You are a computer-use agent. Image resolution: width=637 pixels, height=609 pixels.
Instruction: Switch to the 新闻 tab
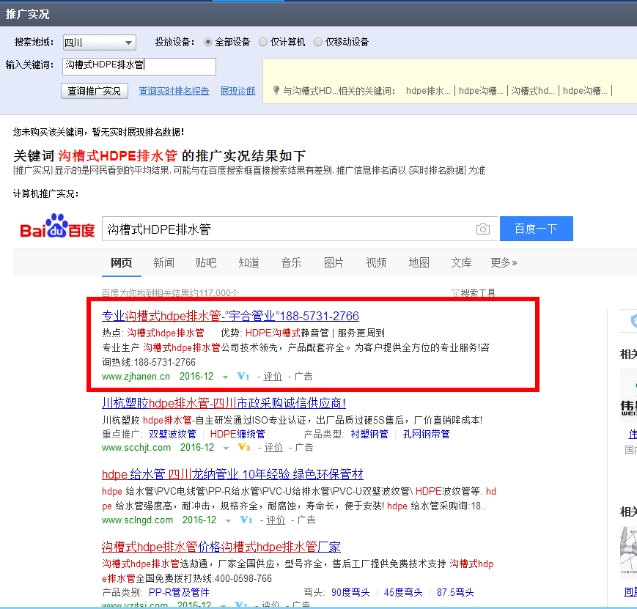point(163,262)
